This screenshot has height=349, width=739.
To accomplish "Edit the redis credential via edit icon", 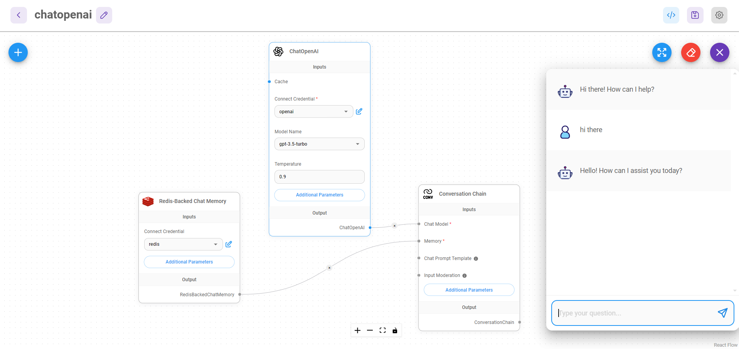I will pos(229,244).
